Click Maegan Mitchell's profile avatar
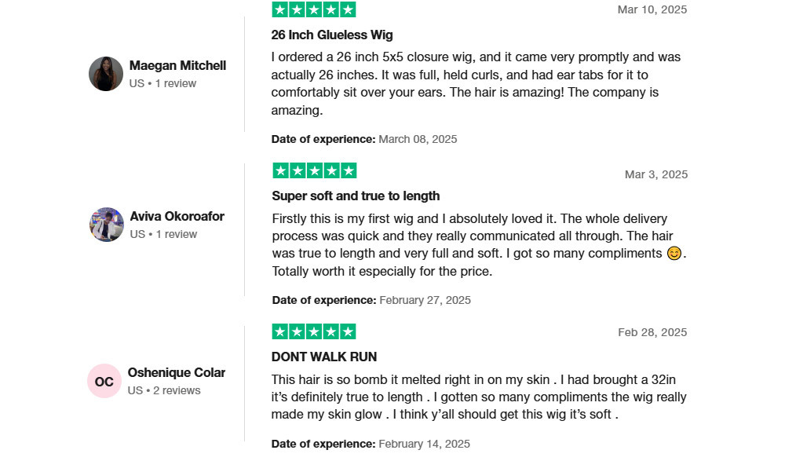 [x=106, y=74]
